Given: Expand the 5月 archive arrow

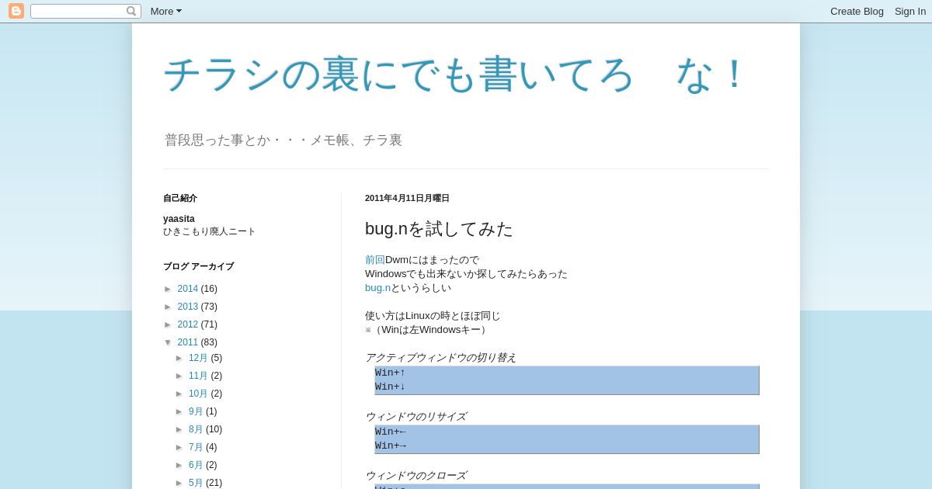Looking at the screenshot, I should click(179, 483).
